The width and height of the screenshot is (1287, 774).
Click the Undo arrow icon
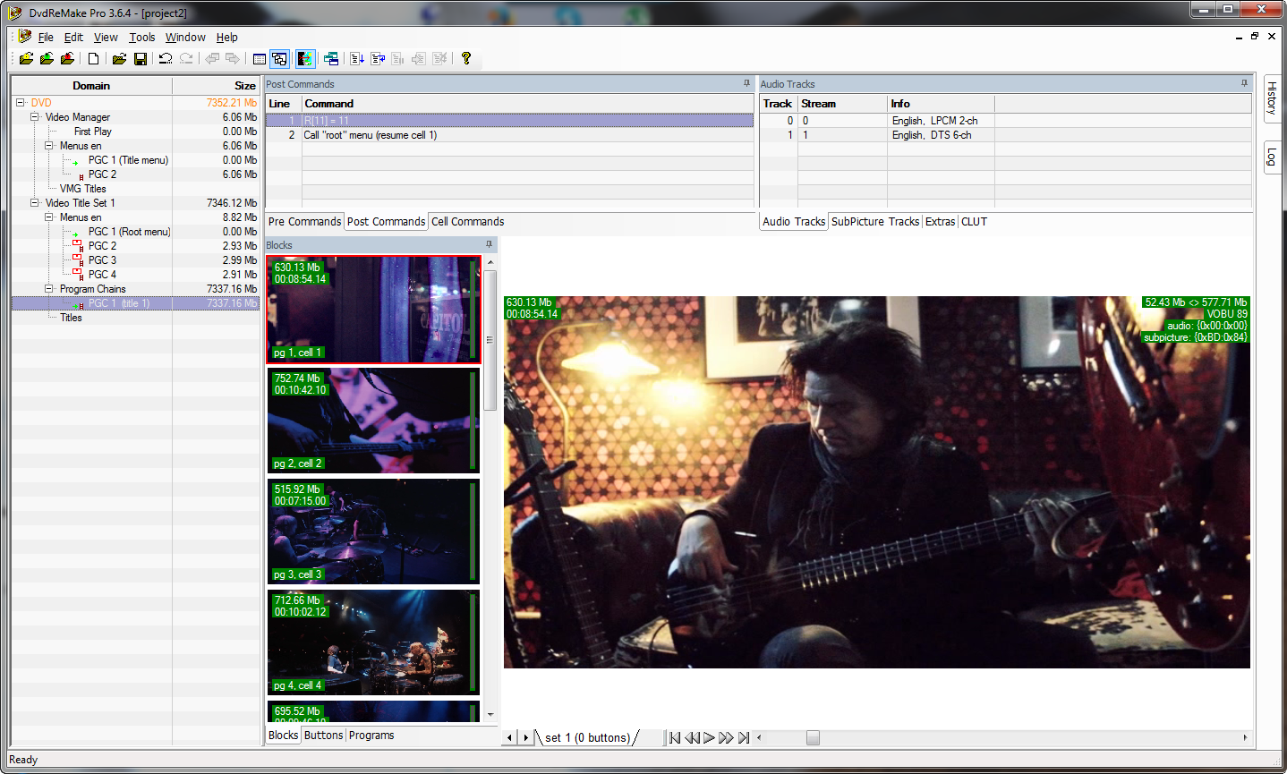click(166, 59)
